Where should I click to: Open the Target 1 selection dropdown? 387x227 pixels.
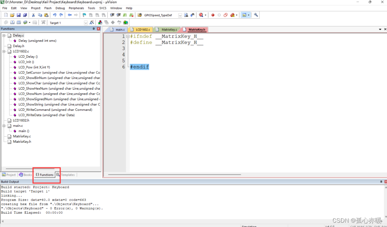(x=86, y=23)
